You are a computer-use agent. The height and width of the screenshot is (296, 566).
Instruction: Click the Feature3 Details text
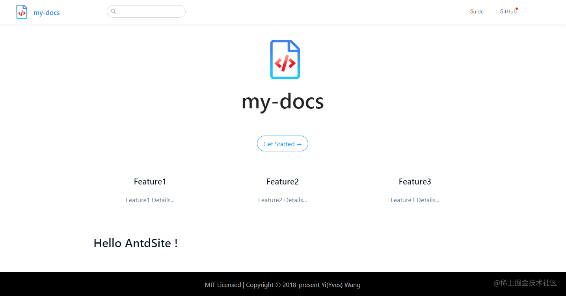click(415, 200)
